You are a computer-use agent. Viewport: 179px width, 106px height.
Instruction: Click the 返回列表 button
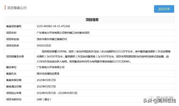point(164,9)
